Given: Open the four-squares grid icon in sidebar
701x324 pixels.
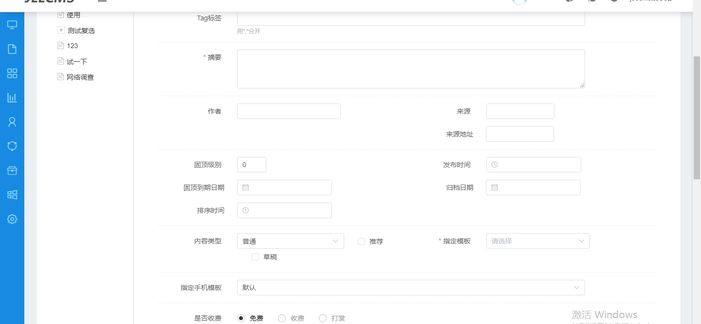Looking at the screenshot, I should [x=12, y=73].
